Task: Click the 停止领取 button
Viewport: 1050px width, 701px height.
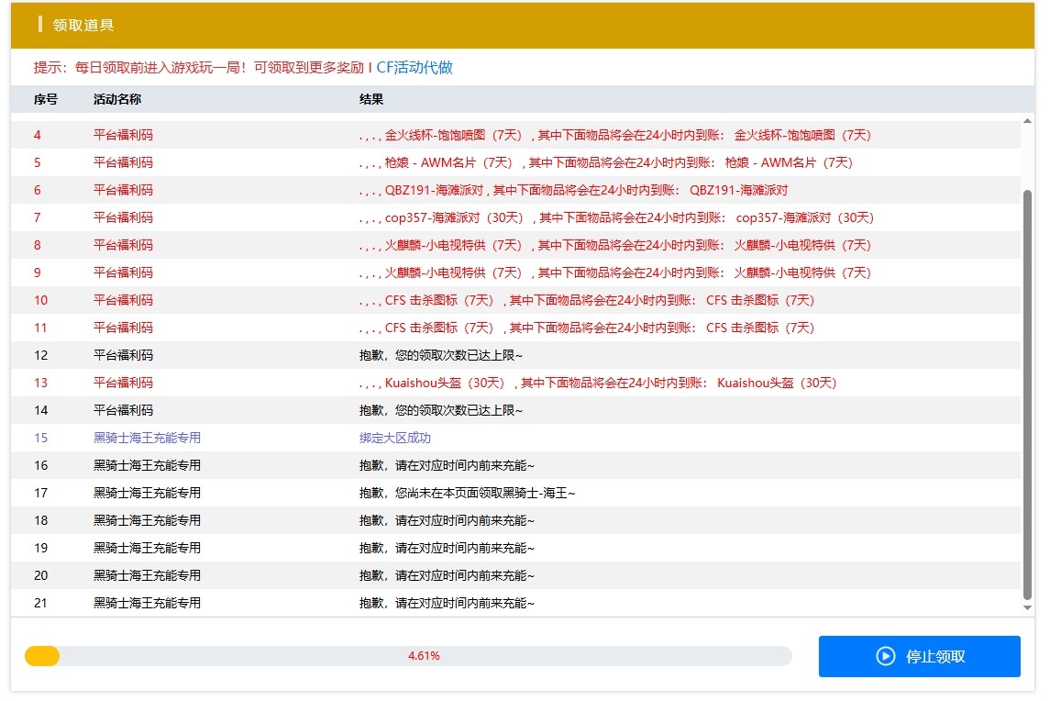Action: point(920,656)
